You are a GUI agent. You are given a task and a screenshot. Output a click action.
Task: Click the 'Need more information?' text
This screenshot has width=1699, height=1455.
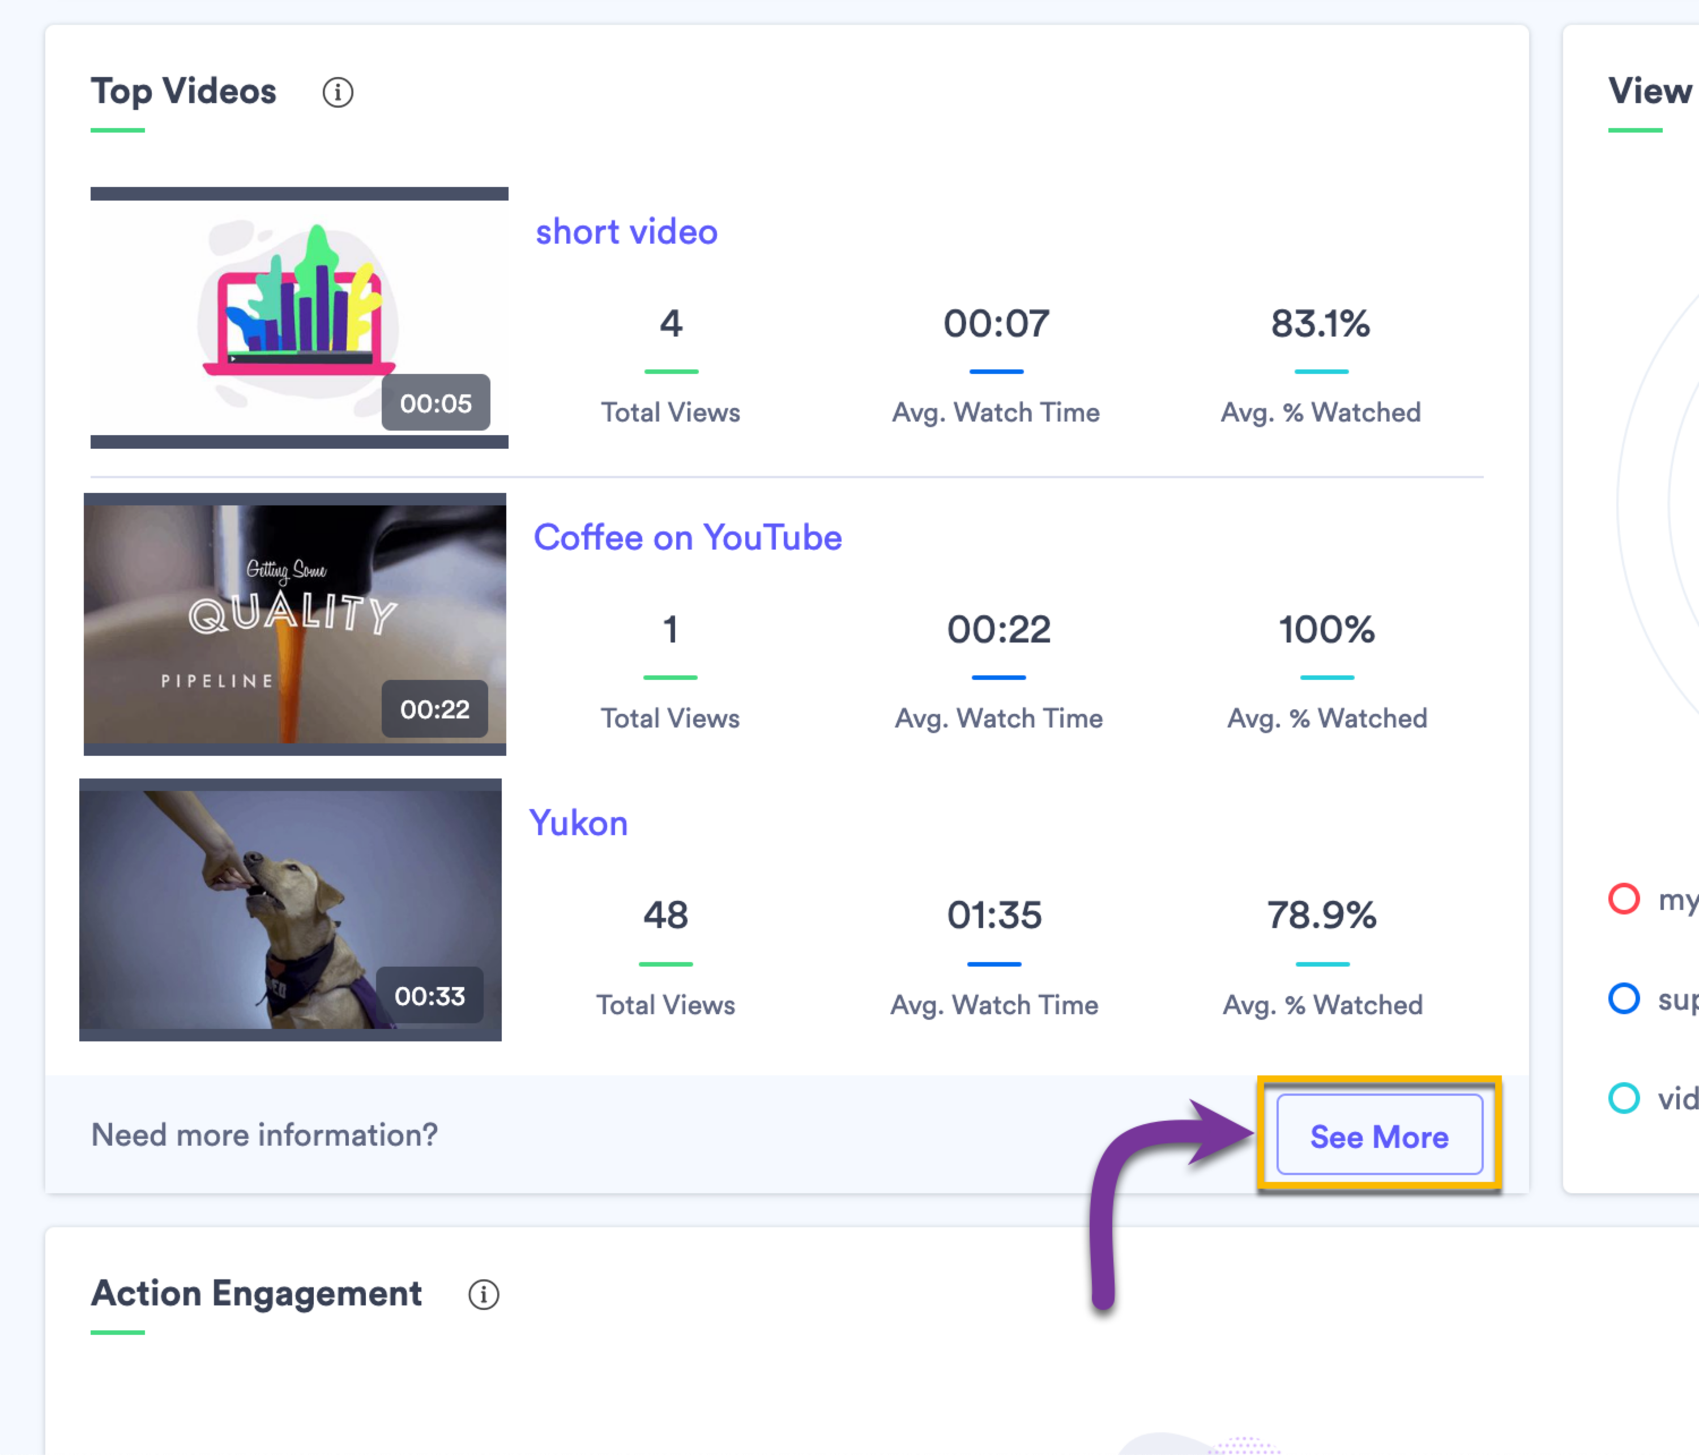[265, 1135]
